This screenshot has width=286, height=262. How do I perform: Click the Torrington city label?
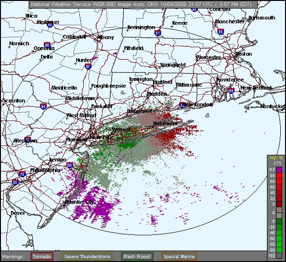[141, 79]
